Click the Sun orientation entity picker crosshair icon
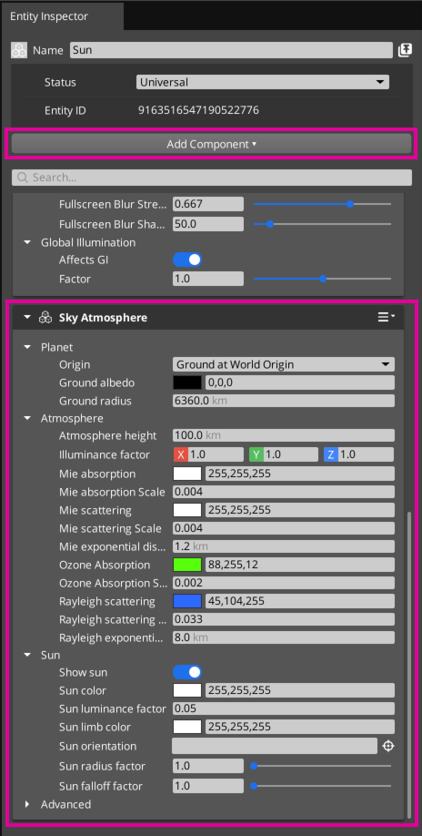This screenshot has height=836, width=422. click(388, 746)
